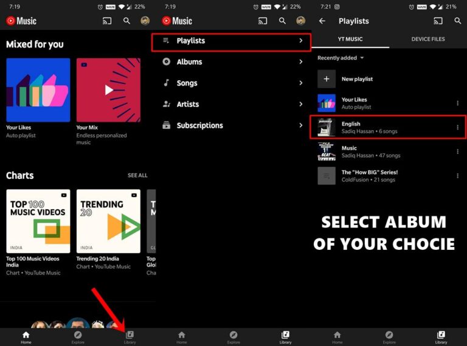Screen dimensions: 467x346
Task: Tap cast icon in middle Library screen header
Action: click(x=263, y=21)
